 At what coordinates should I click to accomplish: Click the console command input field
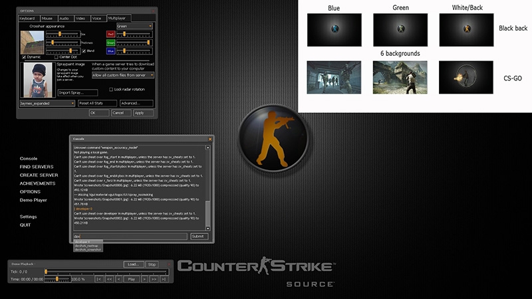(130, 236)
